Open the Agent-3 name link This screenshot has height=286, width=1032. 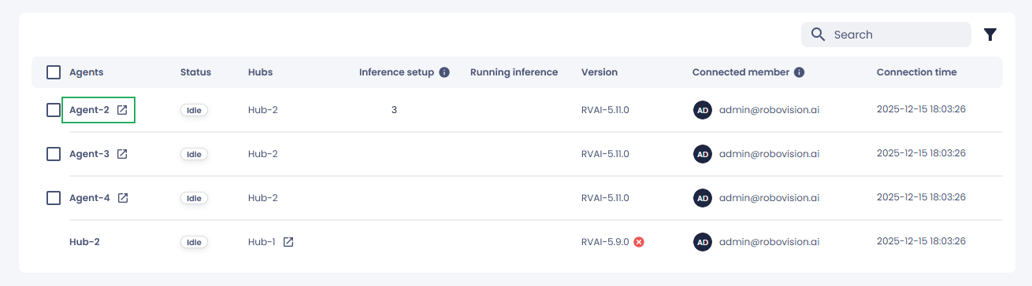point(89,154)
